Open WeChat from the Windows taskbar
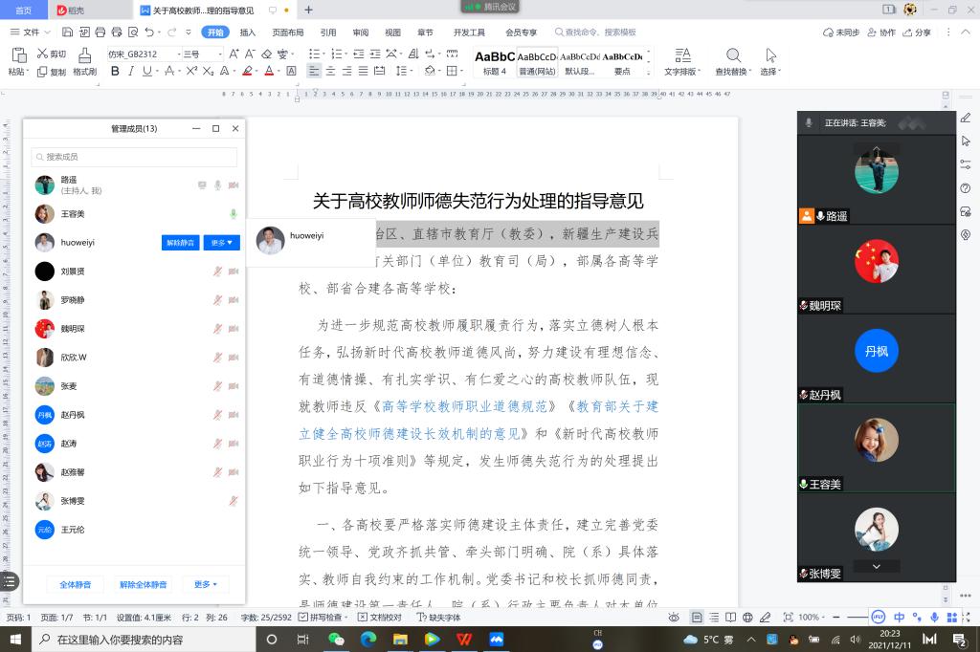This screenshot has width=980, height=652. (336, 640)
